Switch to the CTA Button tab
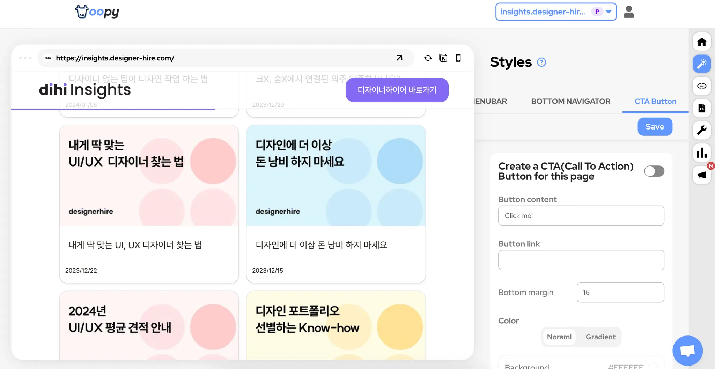The image size is (715, 369). pyautogui.click(x=655, y=101)
